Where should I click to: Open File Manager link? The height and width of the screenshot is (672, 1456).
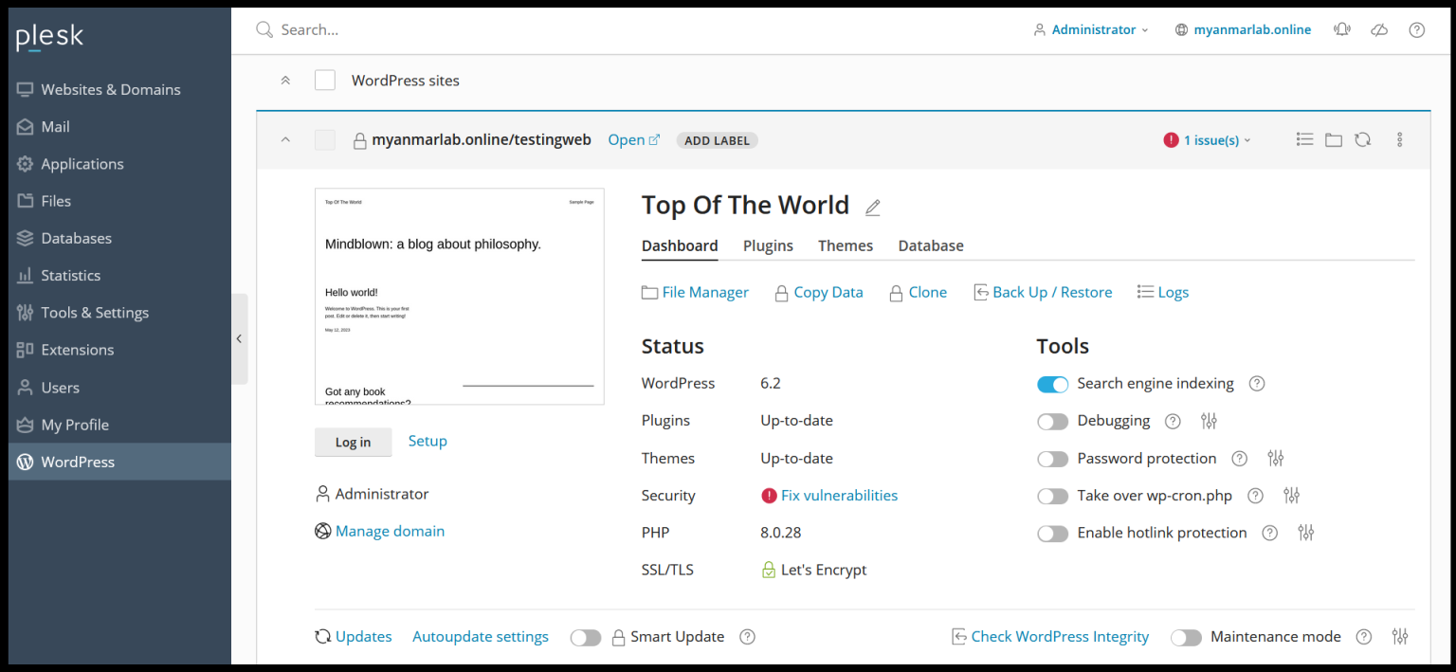(695, 292)
